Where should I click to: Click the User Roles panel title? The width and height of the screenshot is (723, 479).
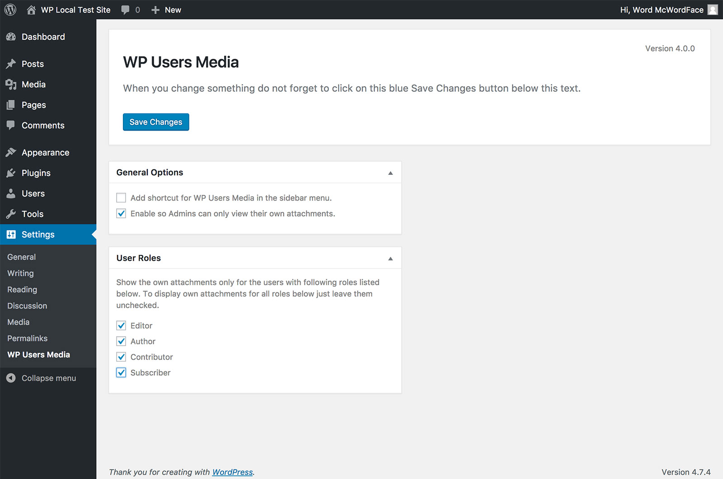point(139,258)
